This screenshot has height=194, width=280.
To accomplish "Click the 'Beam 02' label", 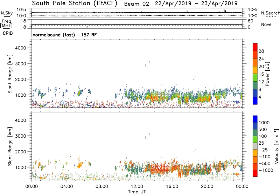I will (136, 4).
